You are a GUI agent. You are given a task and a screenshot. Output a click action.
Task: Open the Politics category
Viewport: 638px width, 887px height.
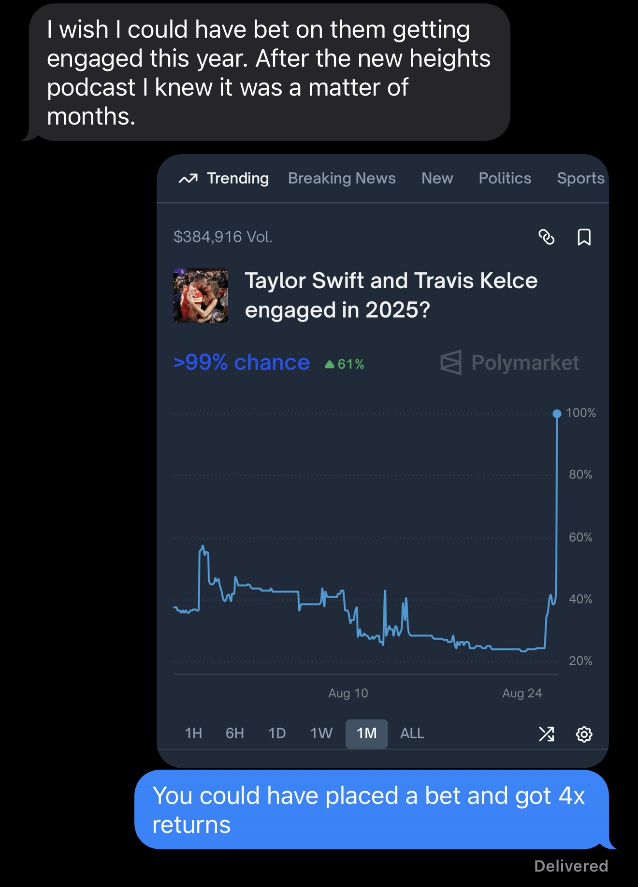click(x=504, y=178)
